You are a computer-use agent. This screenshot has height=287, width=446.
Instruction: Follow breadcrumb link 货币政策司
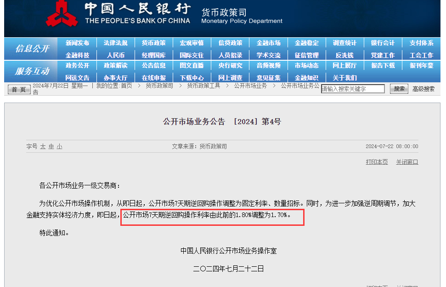(159, 86)
